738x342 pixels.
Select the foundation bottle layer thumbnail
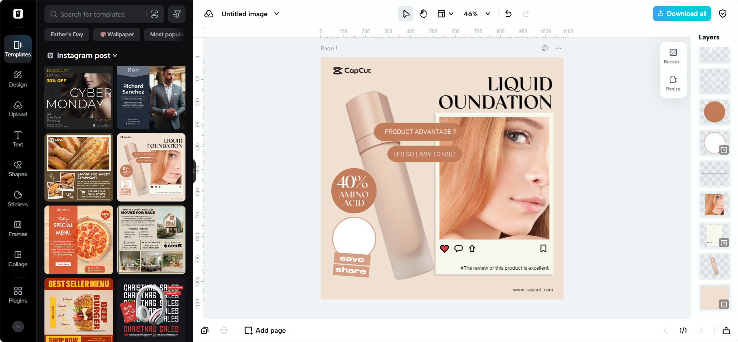pyautogui.click(x=714, y=267)
